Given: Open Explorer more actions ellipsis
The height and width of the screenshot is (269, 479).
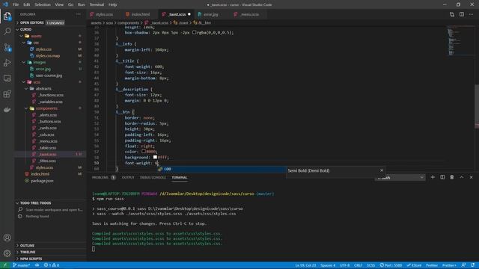Looking at the screenshot, I should [x=79, y=14].
